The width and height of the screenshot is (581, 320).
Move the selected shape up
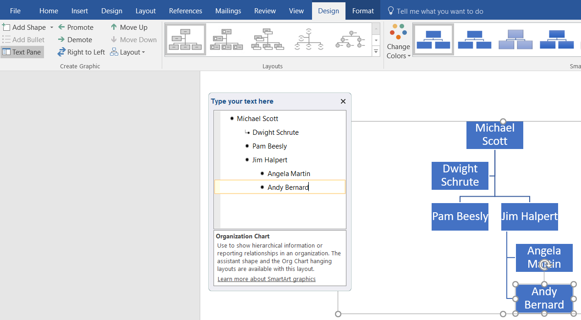[129, 28]
